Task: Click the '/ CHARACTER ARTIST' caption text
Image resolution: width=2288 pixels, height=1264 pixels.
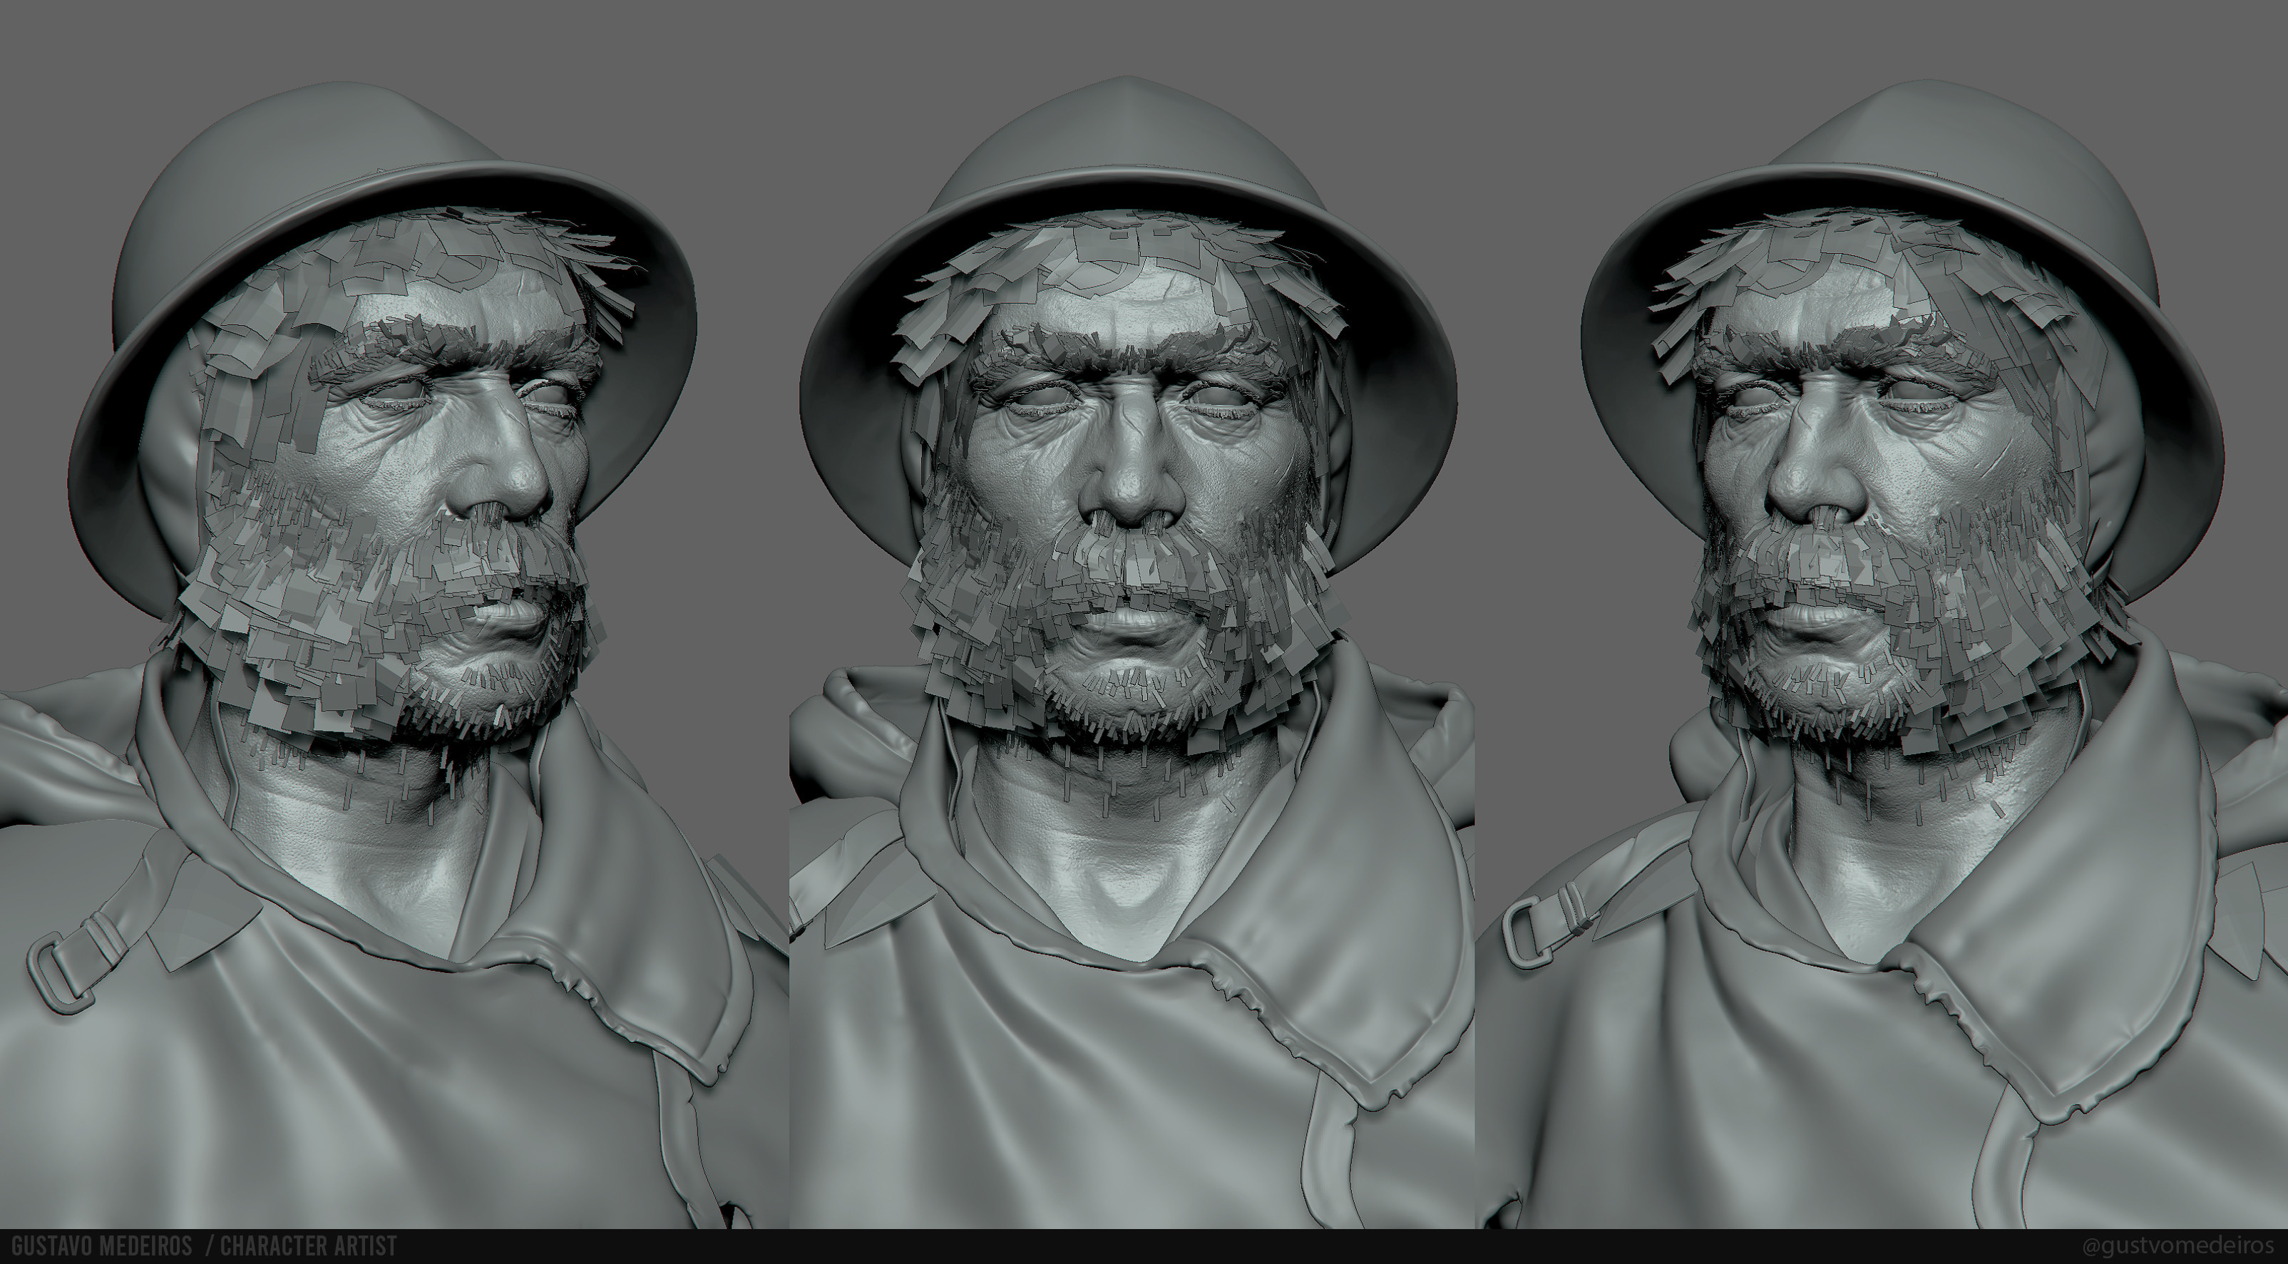Action: tap(301, 1246)
